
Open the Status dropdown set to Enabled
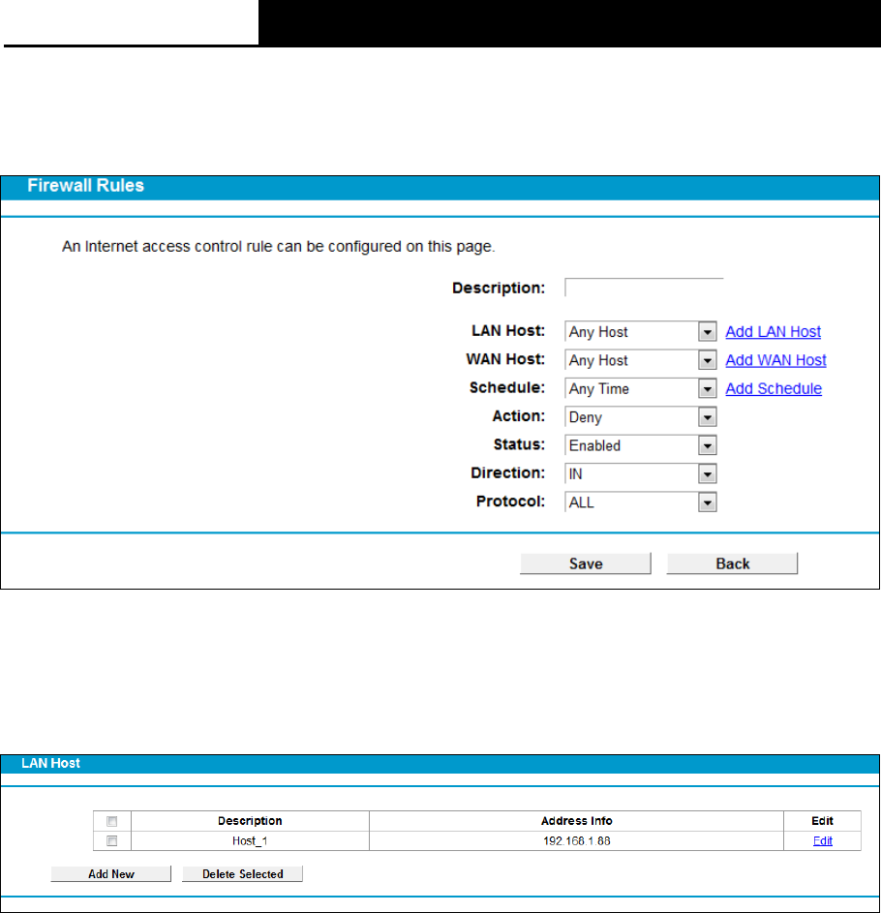[641, 446]
